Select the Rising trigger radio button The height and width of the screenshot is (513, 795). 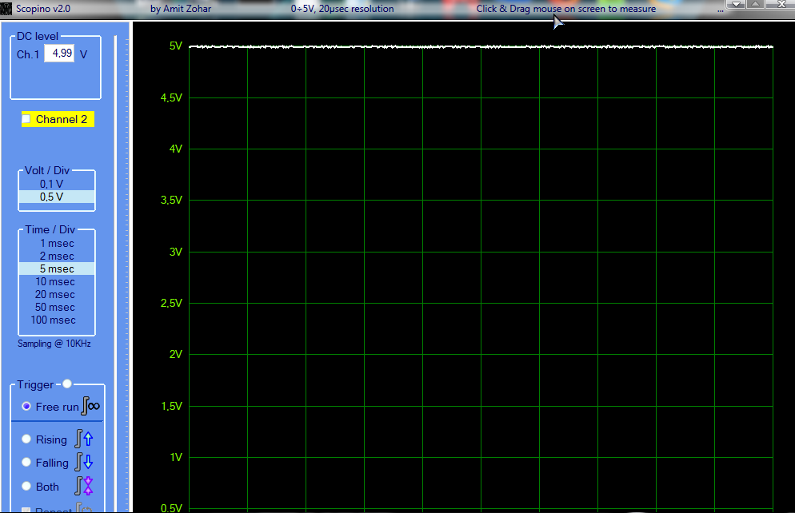click(26, 439)
